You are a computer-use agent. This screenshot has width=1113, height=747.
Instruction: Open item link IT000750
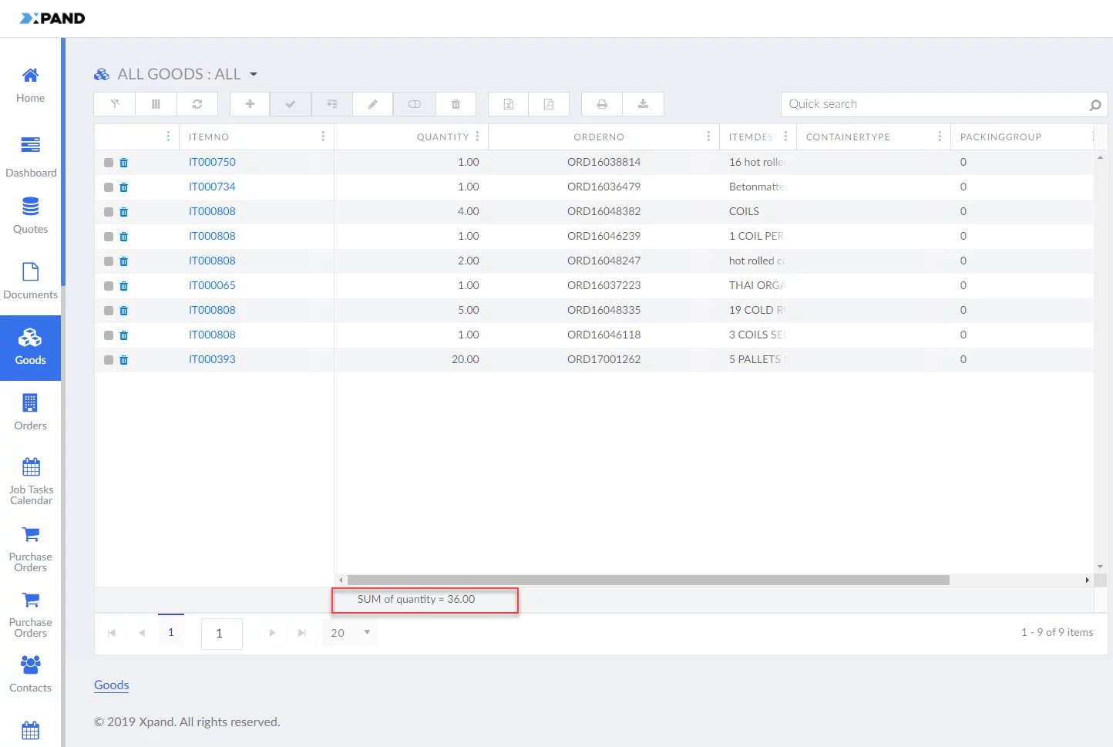pyautogui.click(x=212, y=162)
